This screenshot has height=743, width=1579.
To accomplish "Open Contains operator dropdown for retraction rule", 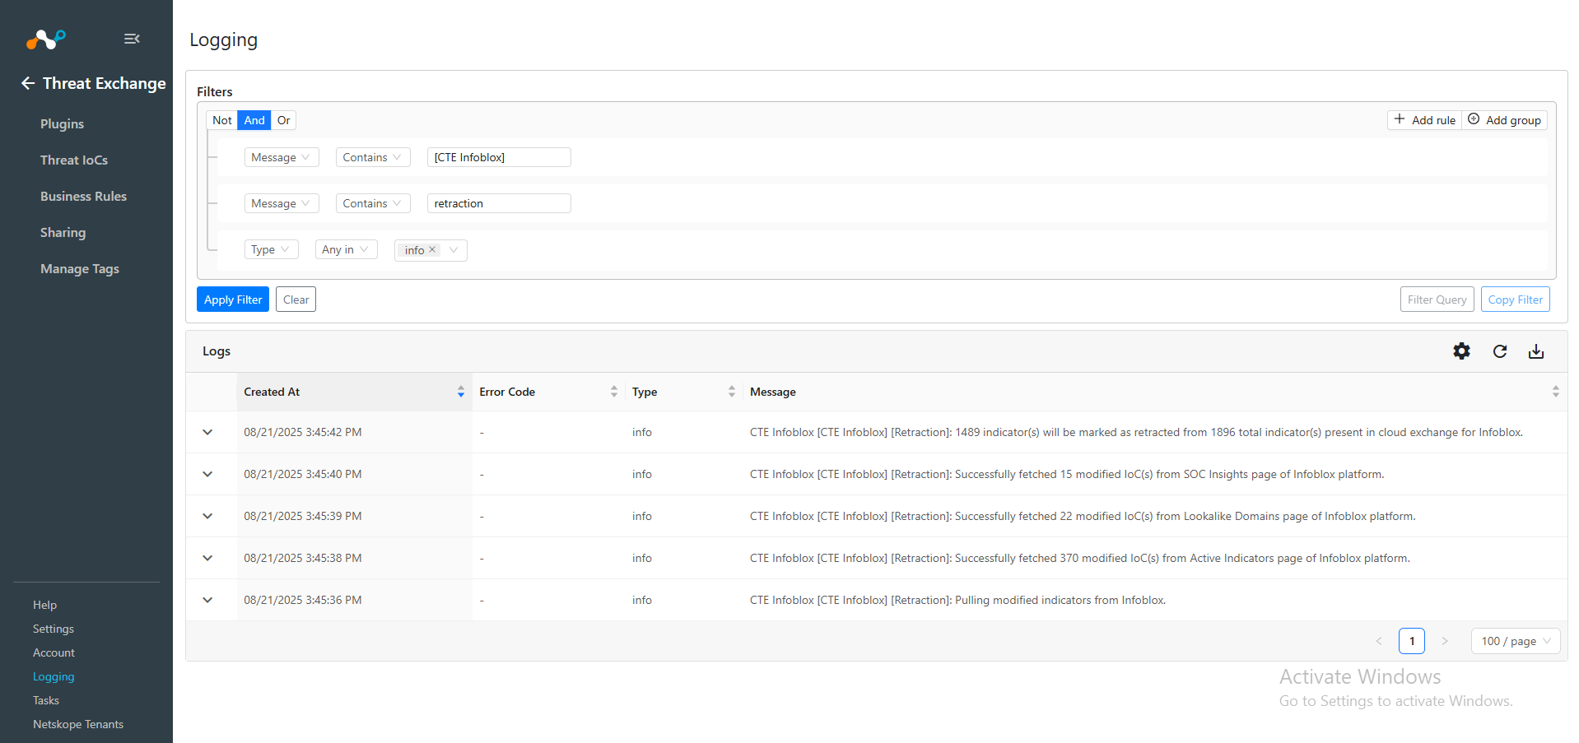I will pyautogui.click(x=373, y=203).
